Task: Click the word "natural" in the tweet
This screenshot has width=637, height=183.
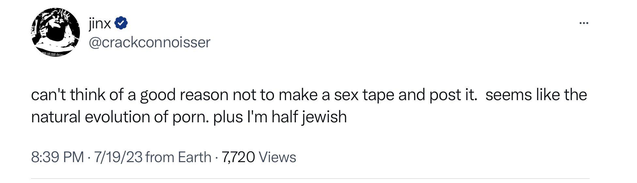Action: click(55, 117)
